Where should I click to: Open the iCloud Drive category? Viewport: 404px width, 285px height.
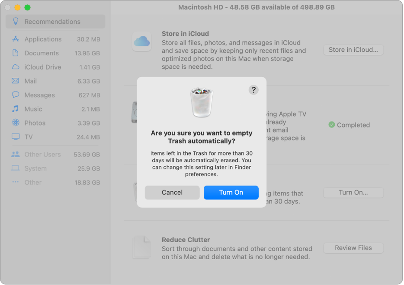click(55, 67)
